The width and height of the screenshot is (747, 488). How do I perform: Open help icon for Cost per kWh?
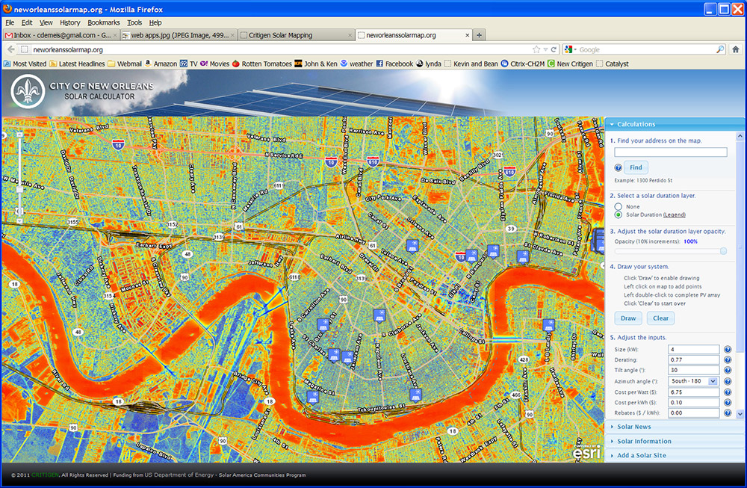pos(728,403)
